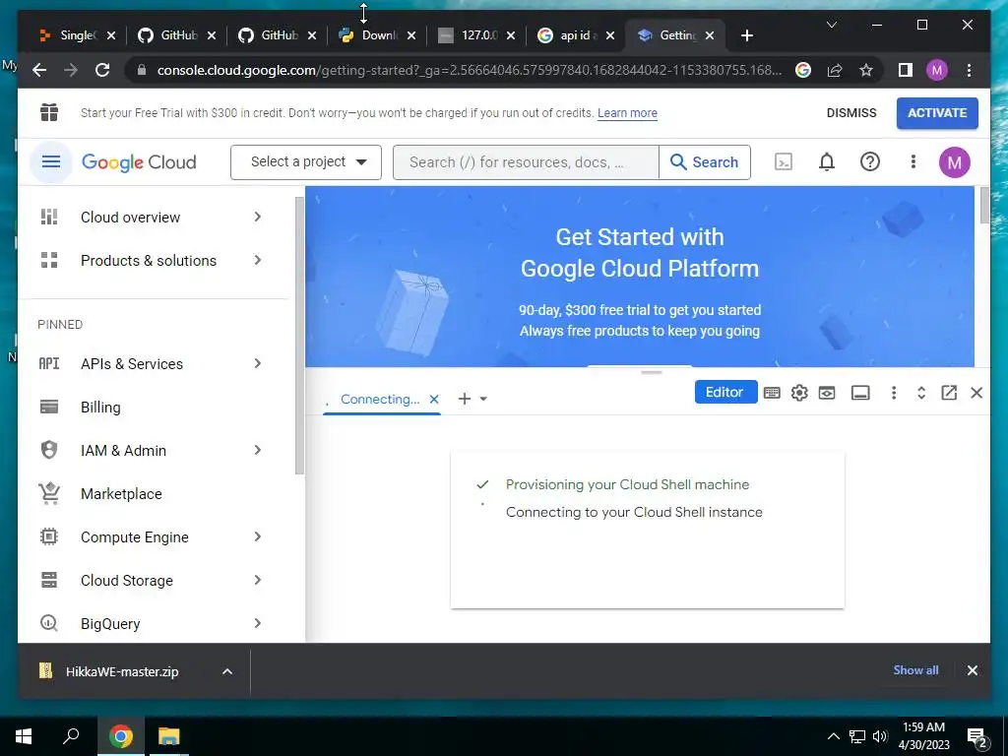Close the Connecting terminal tab
The width and height of the screenshot is (1008, 756).
434,400
